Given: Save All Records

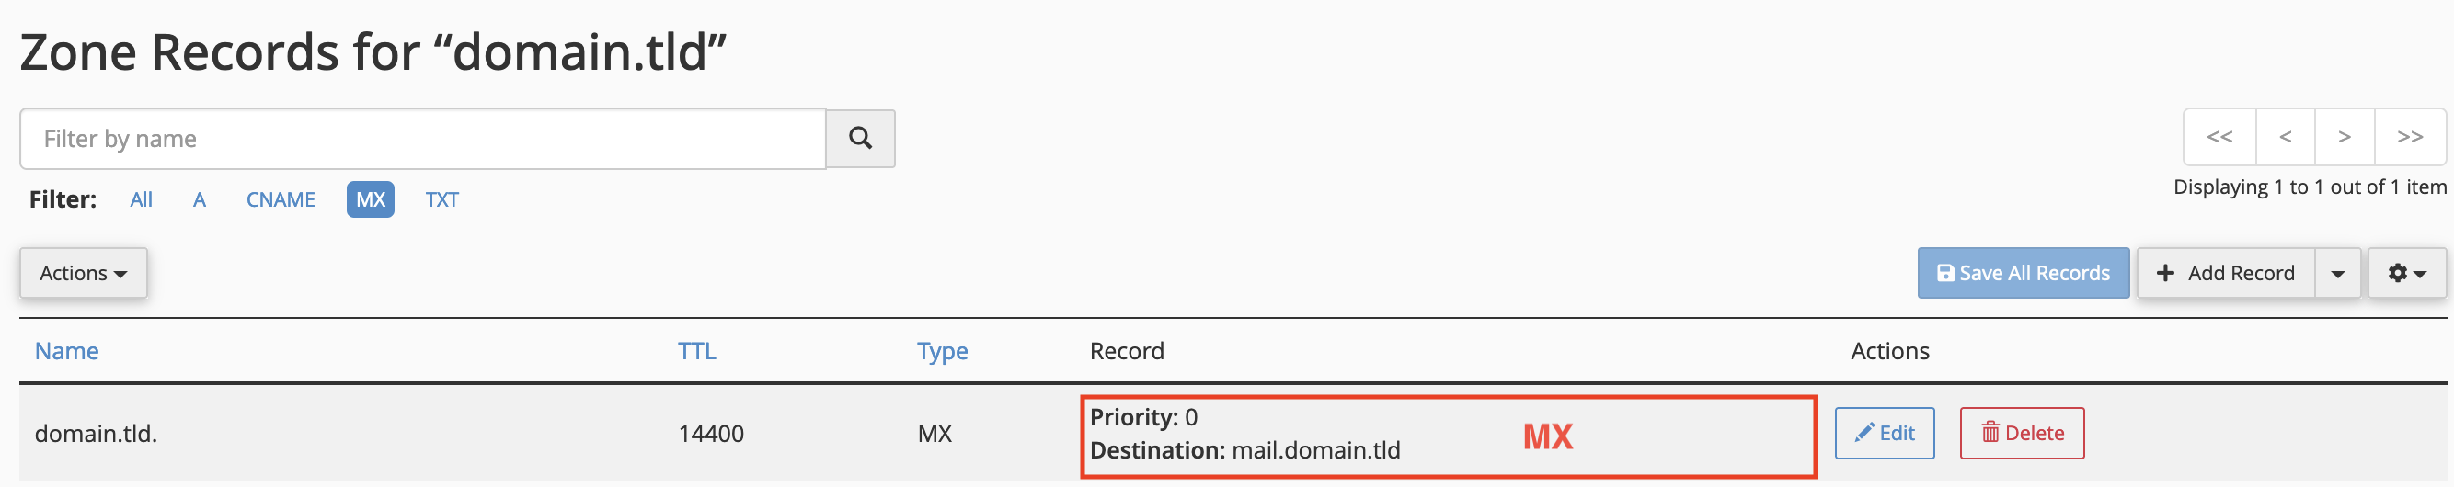Looking at the screenshot, I should pos(2024,273).
